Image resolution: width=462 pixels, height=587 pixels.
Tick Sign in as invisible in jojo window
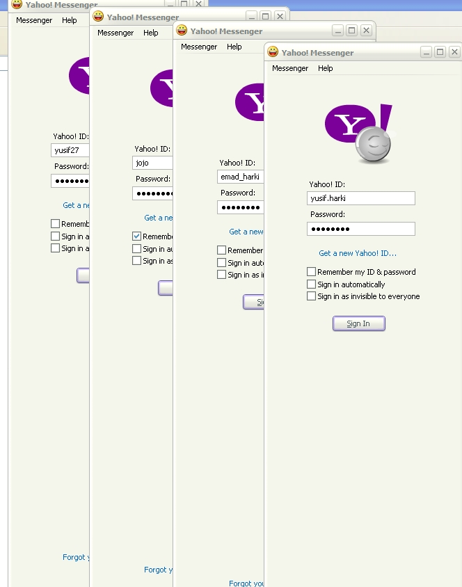click(136, 261)
